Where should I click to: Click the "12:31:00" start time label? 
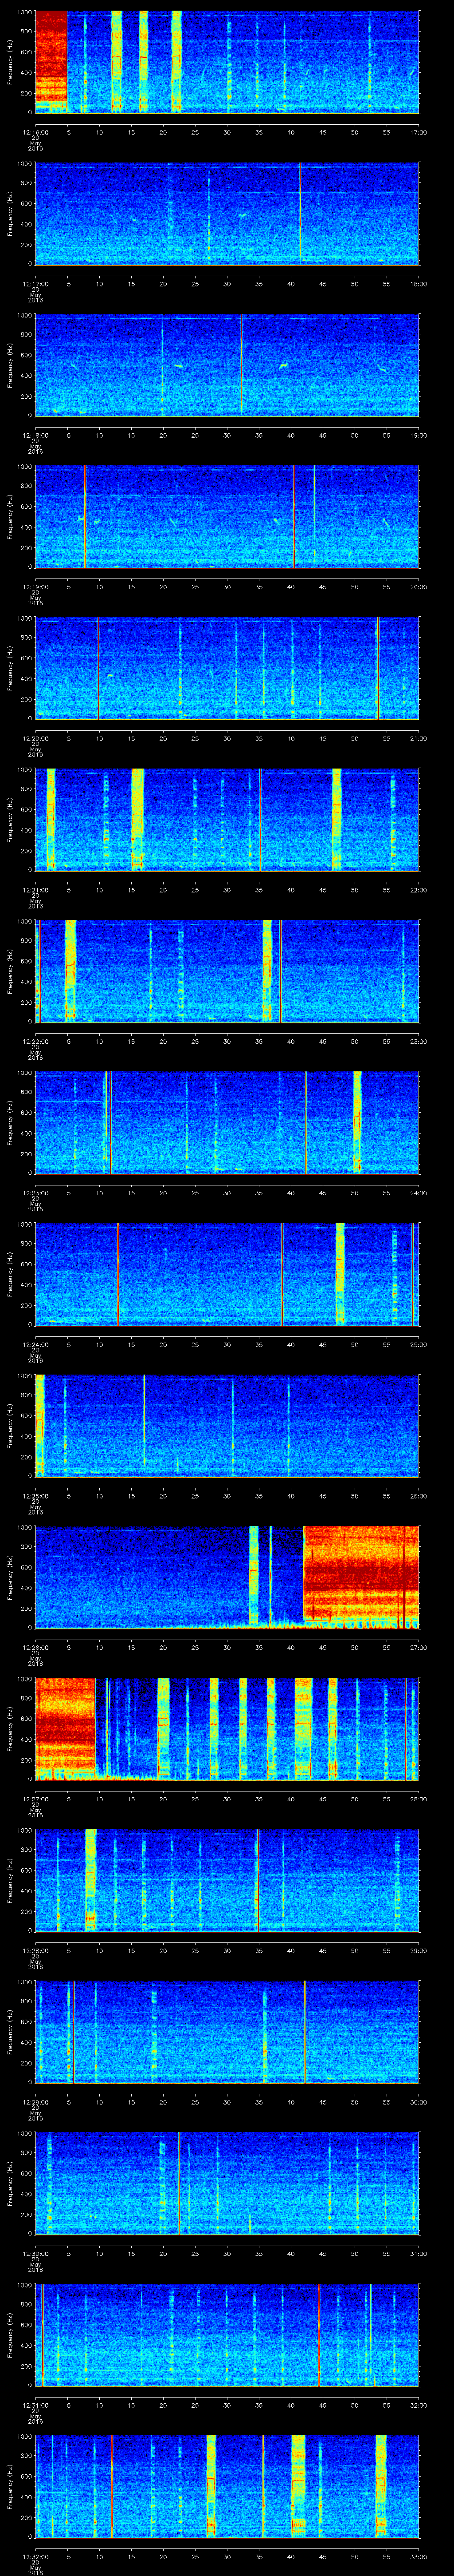point(36,2405)
